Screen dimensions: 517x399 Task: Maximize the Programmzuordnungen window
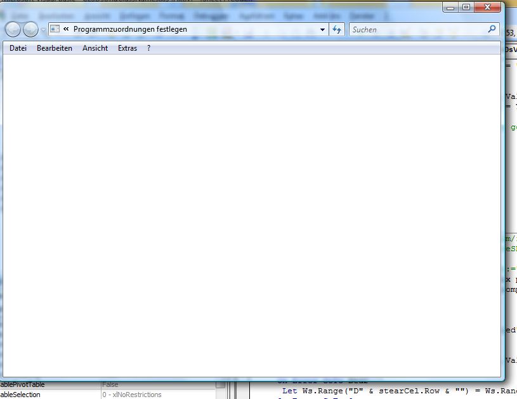466,7
